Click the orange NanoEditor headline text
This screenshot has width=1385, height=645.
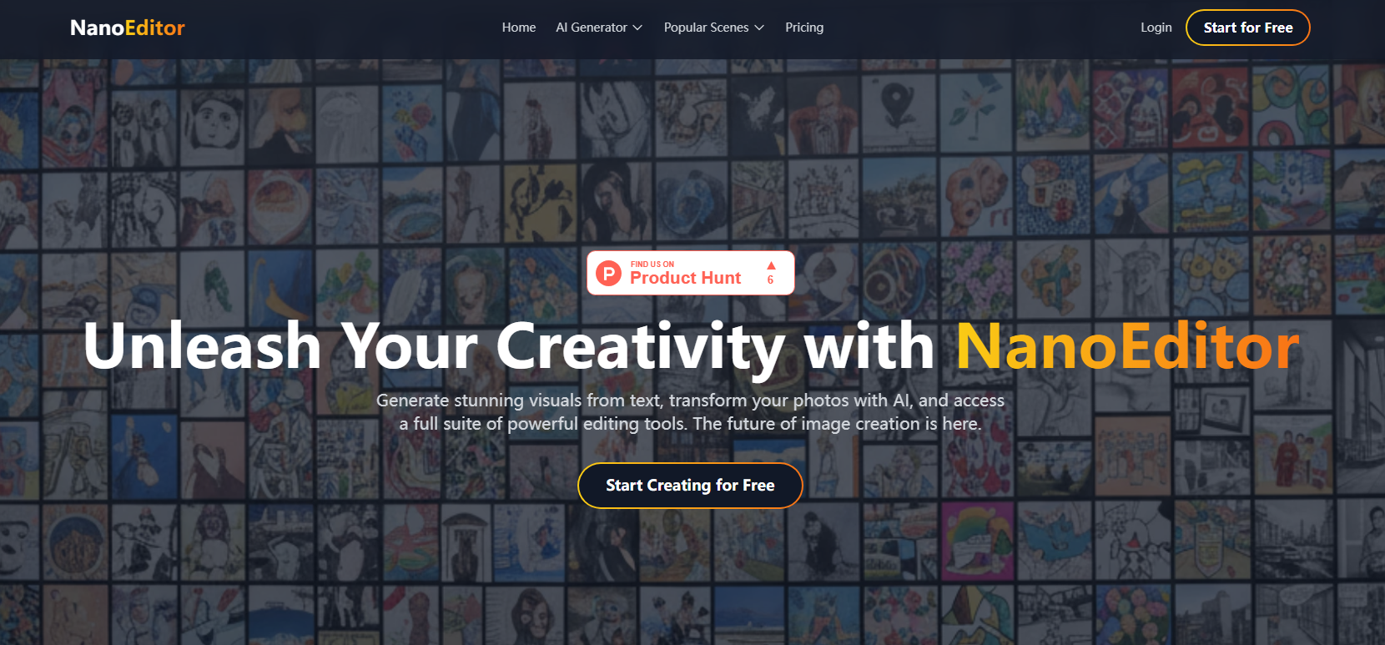(1128, 345)
